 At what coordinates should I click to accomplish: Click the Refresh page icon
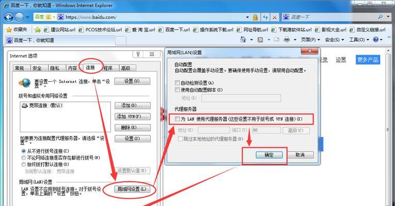(x=265, y=17)
